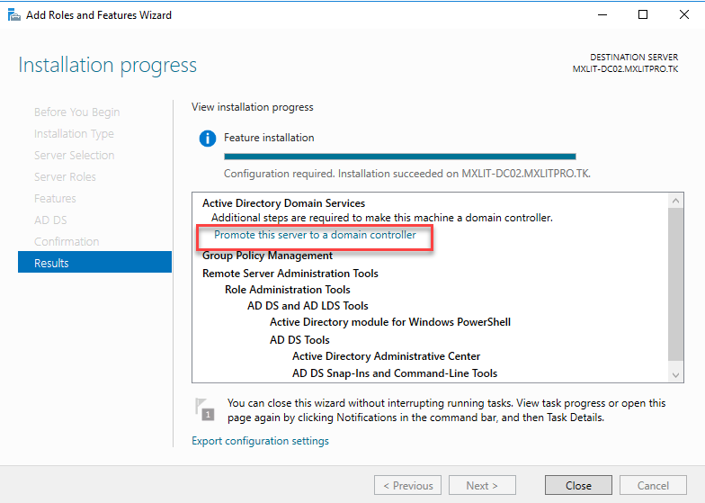The image size is (705, 503).
Task: Click the Next button
Action: (x=482, y=486)
